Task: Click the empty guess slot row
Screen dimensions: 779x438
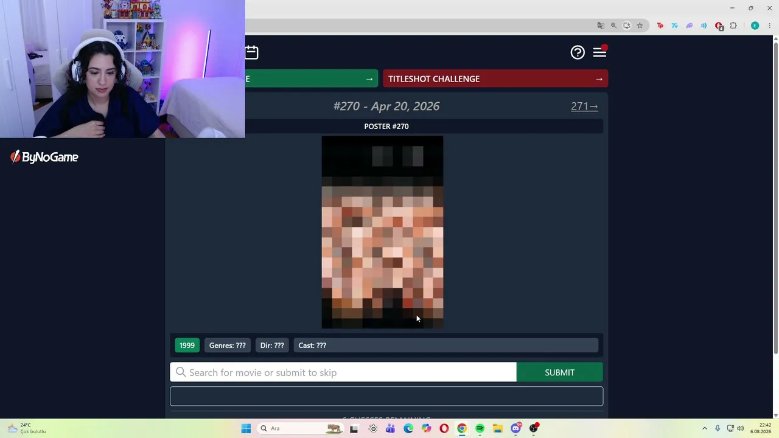Action: click(386, 396)
